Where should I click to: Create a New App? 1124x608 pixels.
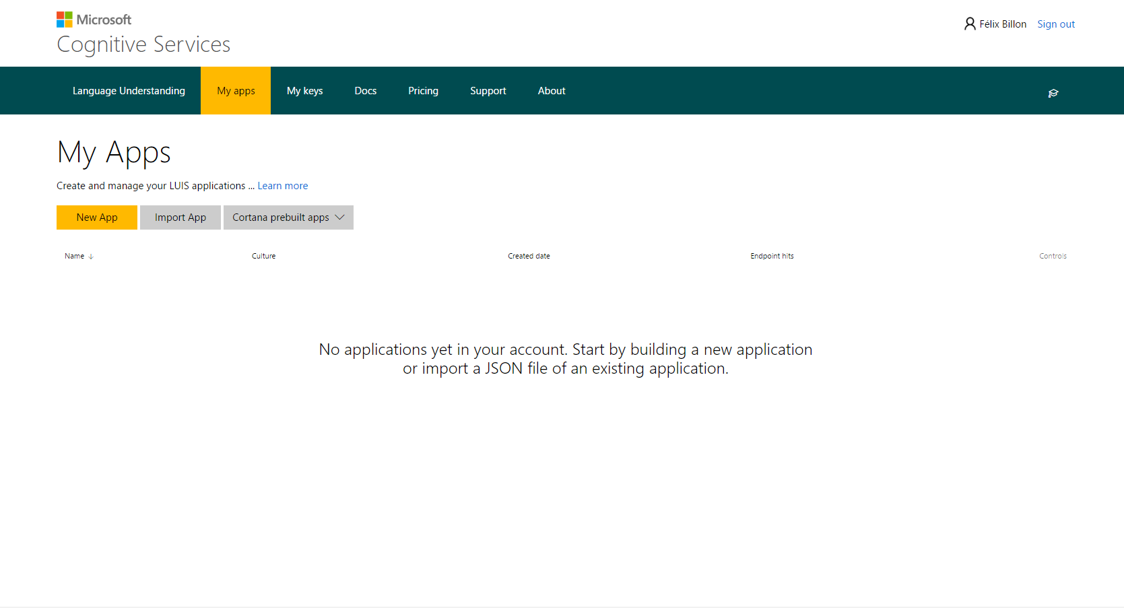[97, 217]
